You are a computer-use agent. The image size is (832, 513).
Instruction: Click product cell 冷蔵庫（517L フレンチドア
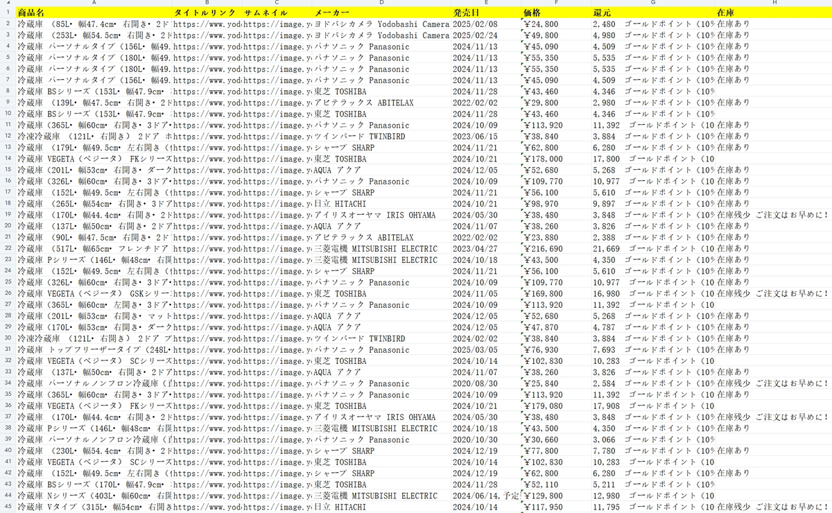coord(94,249)
